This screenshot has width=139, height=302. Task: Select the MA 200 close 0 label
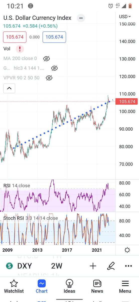coord(20,59)
